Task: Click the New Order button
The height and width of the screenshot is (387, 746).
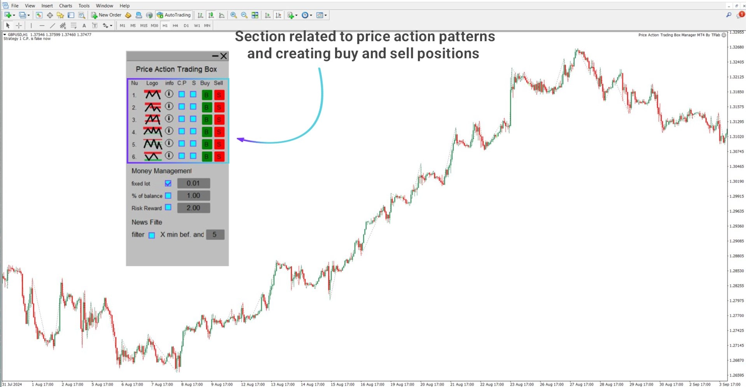Action: point(106,15)
